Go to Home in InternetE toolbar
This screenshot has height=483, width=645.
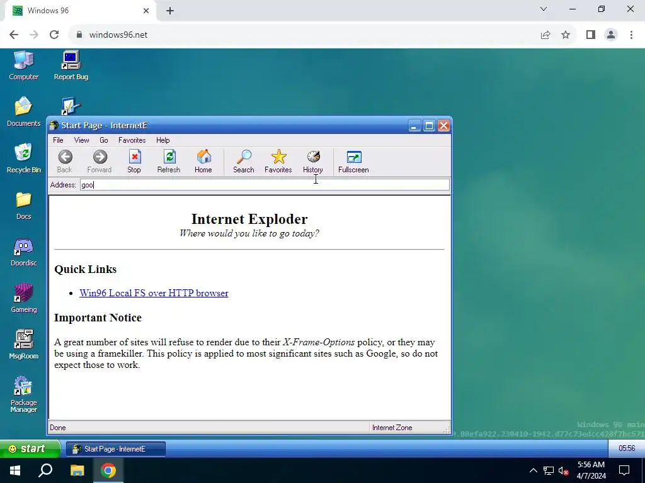coord(203,161)
